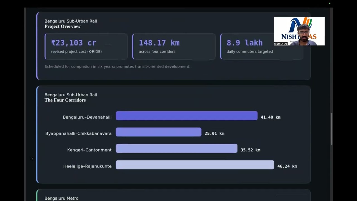Screen dimensions: 357x201
Task: Click the "Bengaluru Metro" card heading
Action: click(61, 198)
